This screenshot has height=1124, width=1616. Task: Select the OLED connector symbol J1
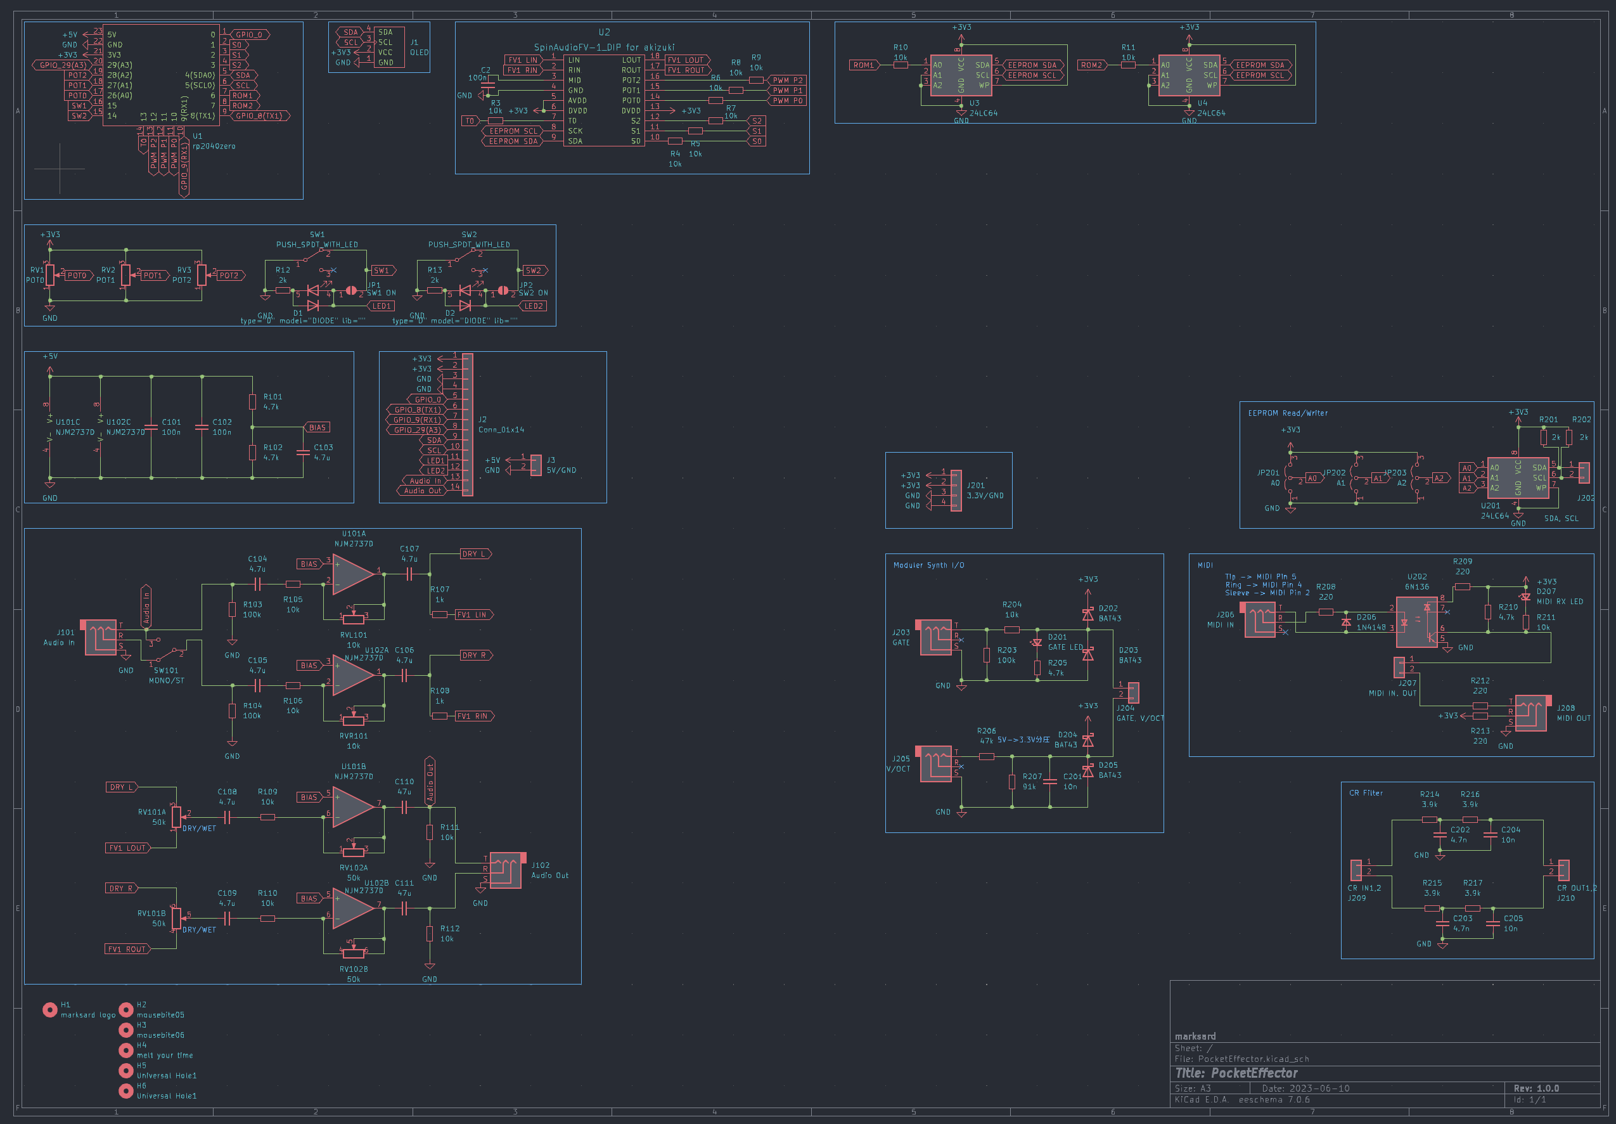[x=388, y=46]
